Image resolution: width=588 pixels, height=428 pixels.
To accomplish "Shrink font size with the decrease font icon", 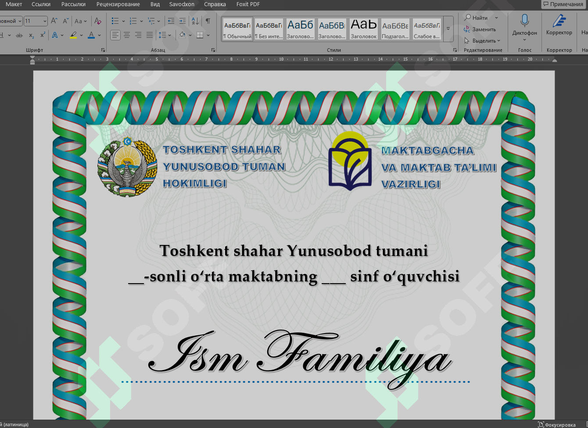I will tap(66, 21).
